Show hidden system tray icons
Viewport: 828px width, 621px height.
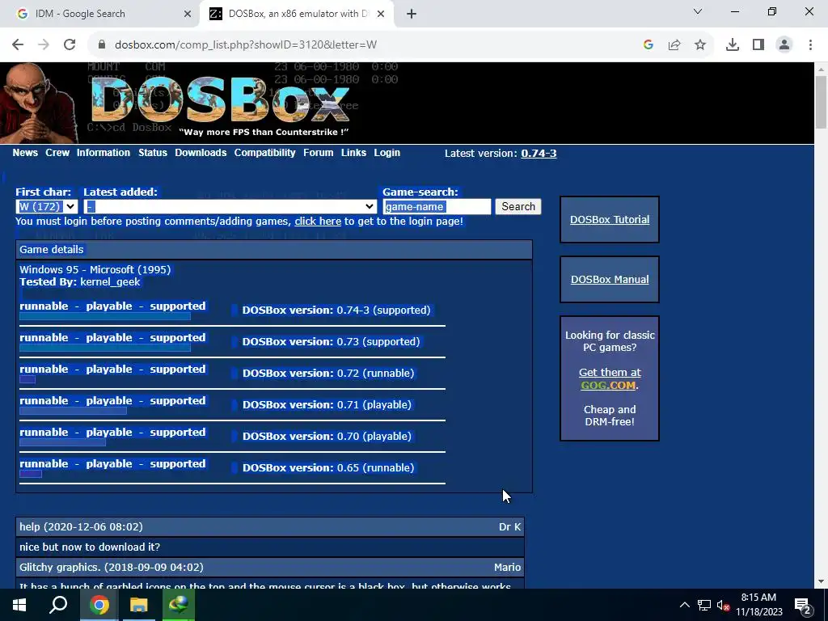point(684,605)
